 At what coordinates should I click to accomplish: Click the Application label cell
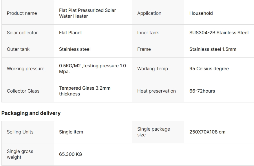(x=158, y=13)
